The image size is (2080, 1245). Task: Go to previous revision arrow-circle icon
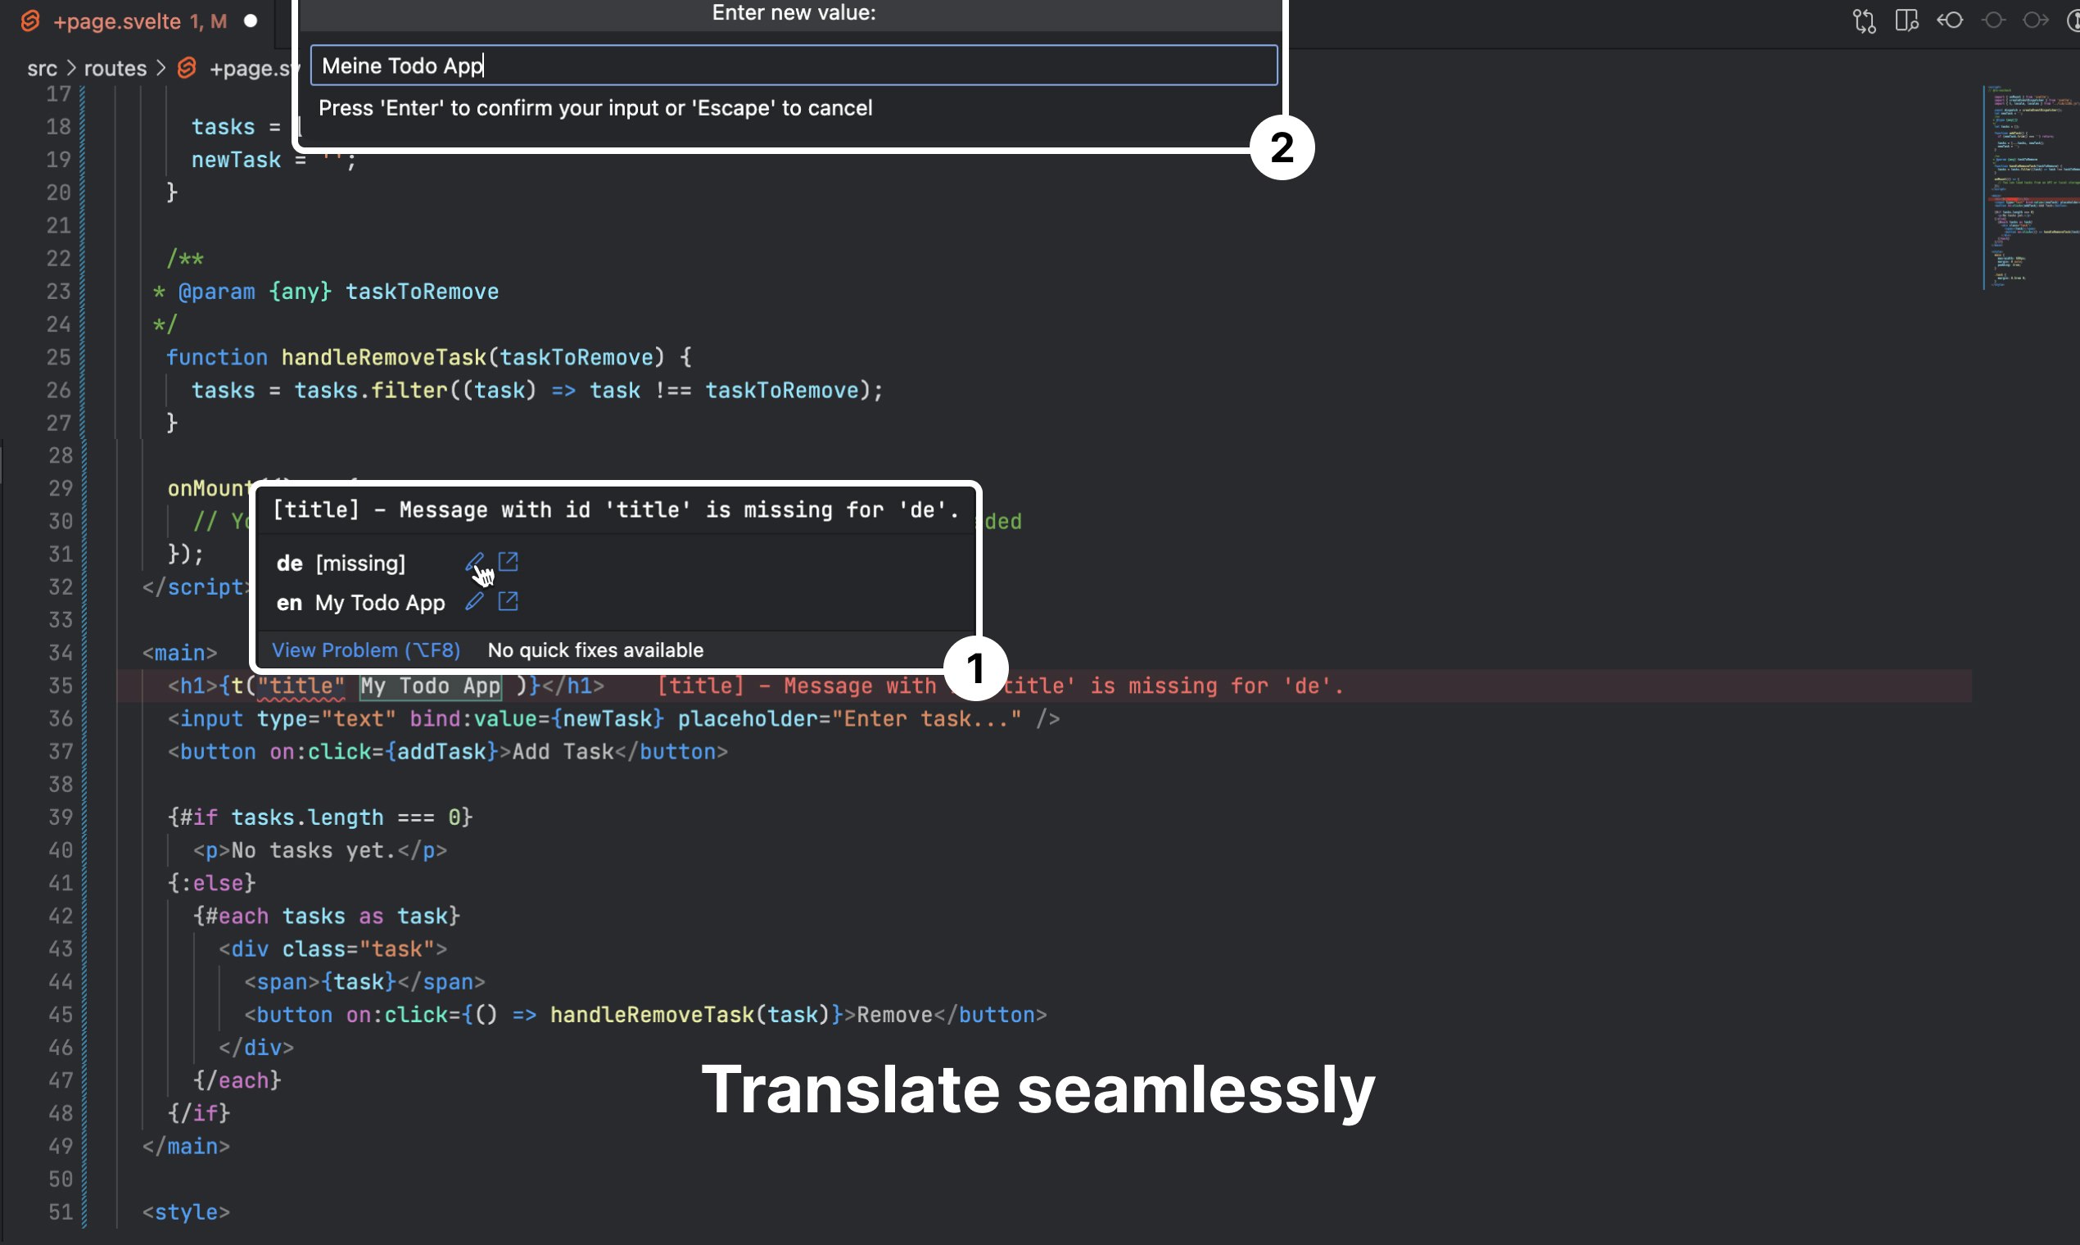tap(1950, 20)
